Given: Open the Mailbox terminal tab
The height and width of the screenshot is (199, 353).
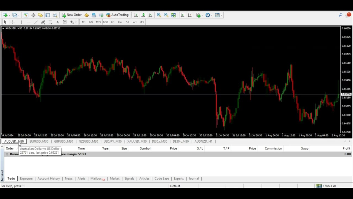Looking at the screenshot, I should tap(98, 179).
